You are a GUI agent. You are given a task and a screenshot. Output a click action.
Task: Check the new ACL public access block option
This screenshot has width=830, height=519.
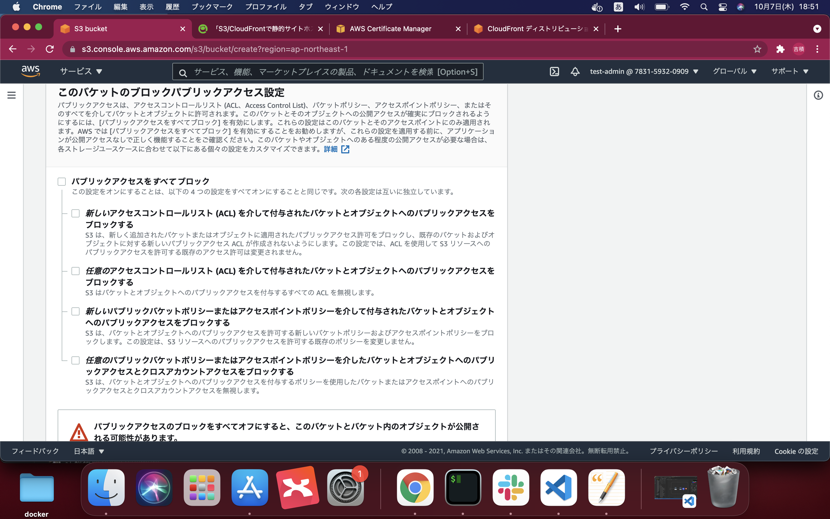(x=76, y=213)
